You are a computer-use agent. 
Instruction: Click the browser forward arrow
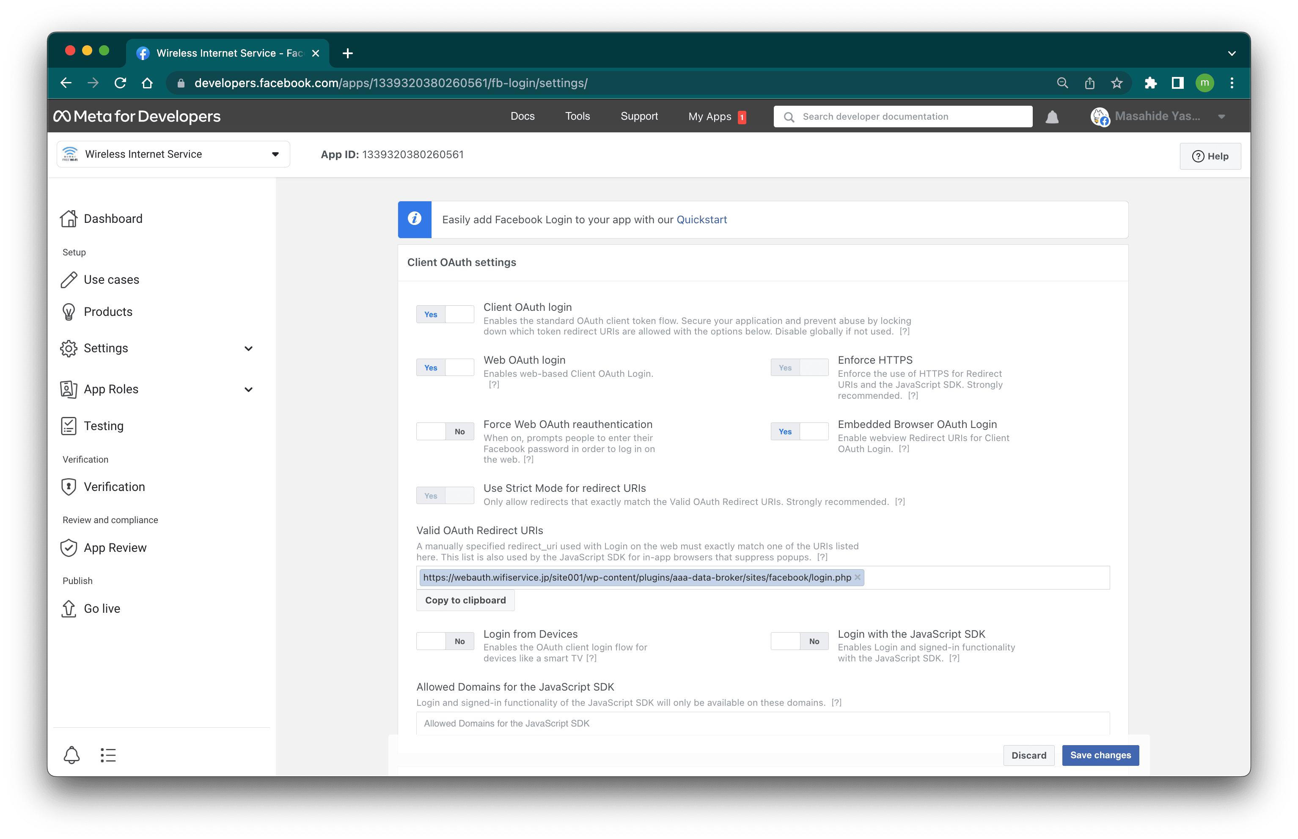[93, 83]
